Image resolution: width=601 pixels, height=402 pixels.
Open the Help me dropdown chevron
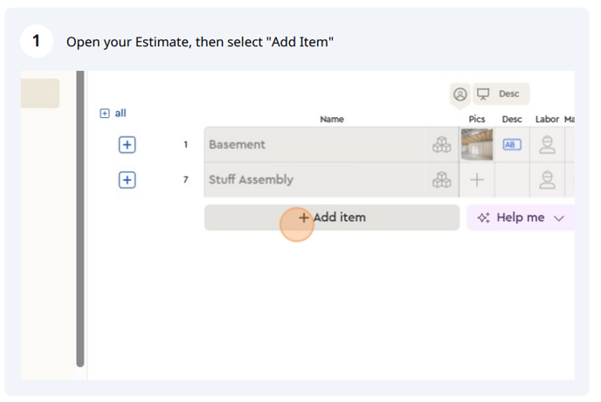559,218
